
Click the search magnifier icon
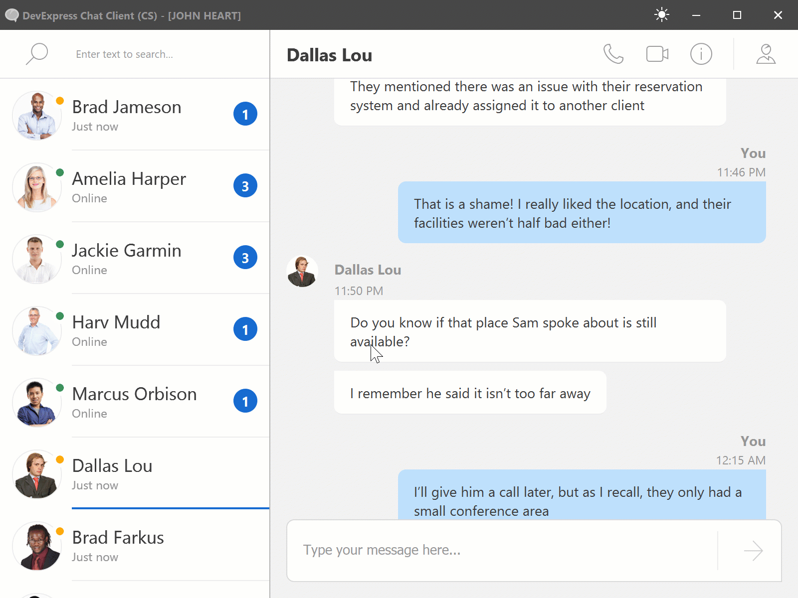[x=36, y=53]
